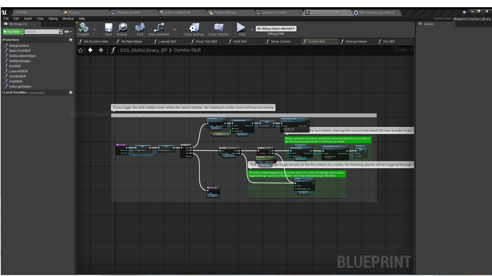Open Class Settings
Image resolution: width=492 pixels, height=276 pixels.
[x=194, y=29]
